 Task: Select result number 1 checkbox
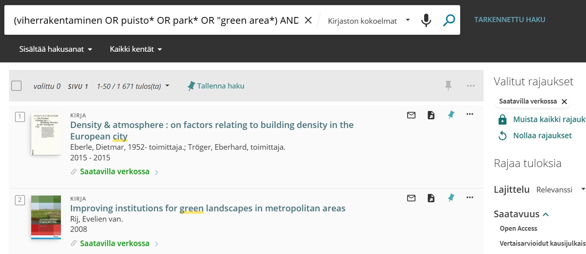tap(20, 117)
